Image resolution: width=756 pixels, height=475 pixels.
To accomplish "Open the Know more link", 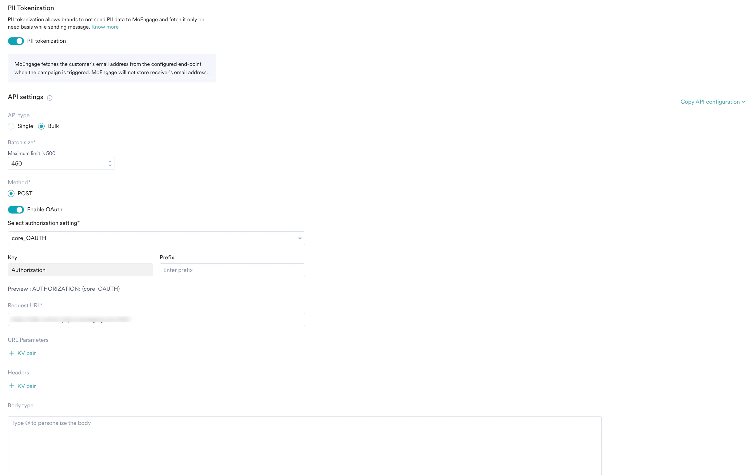I will click(105, 27).
